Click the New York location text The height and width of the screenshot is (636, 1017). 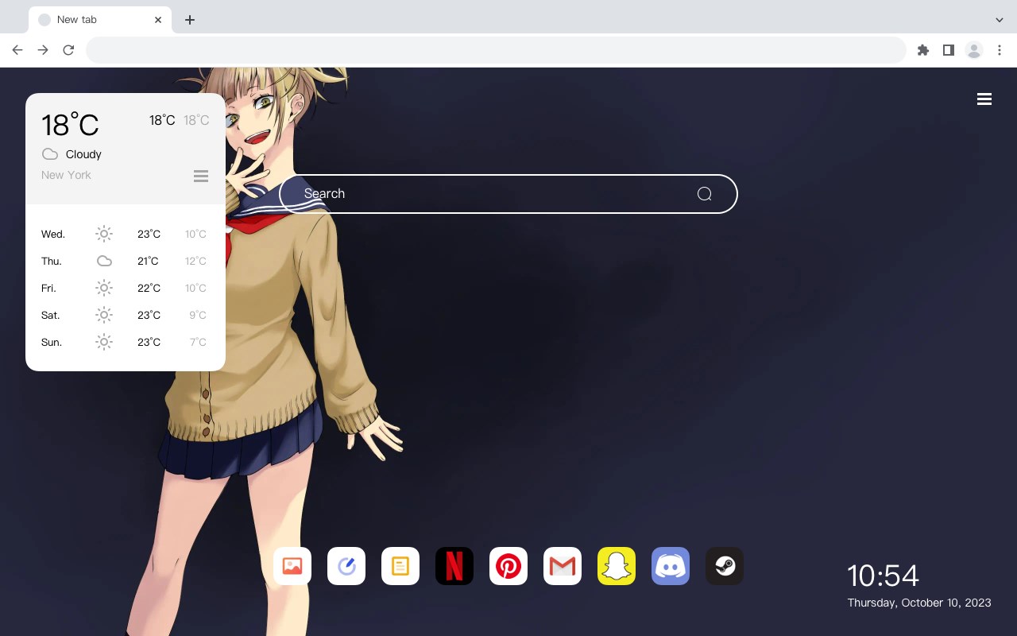click(x=66, y=175)
